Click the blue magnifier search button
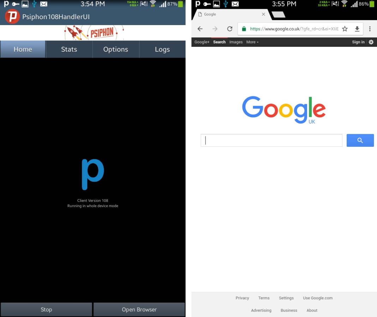Viewport: 377px width, 317px height. pos(360,140)
